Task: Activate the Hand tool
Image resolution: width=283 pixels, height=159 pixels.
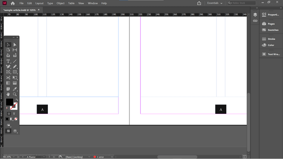Action: click(x=8, y=94)
